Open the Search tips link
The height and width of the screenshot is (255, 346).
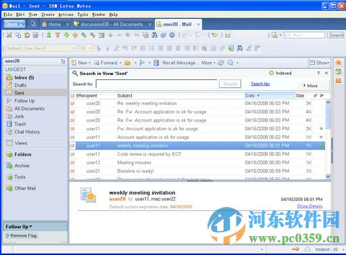[x=260, y=84]
